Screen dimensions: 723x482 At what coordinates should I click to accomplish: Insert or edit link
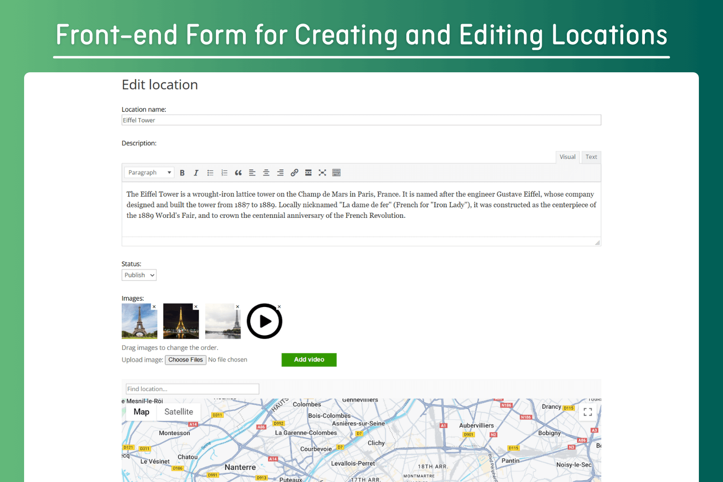pyautogui.click(x=295, y=173)
